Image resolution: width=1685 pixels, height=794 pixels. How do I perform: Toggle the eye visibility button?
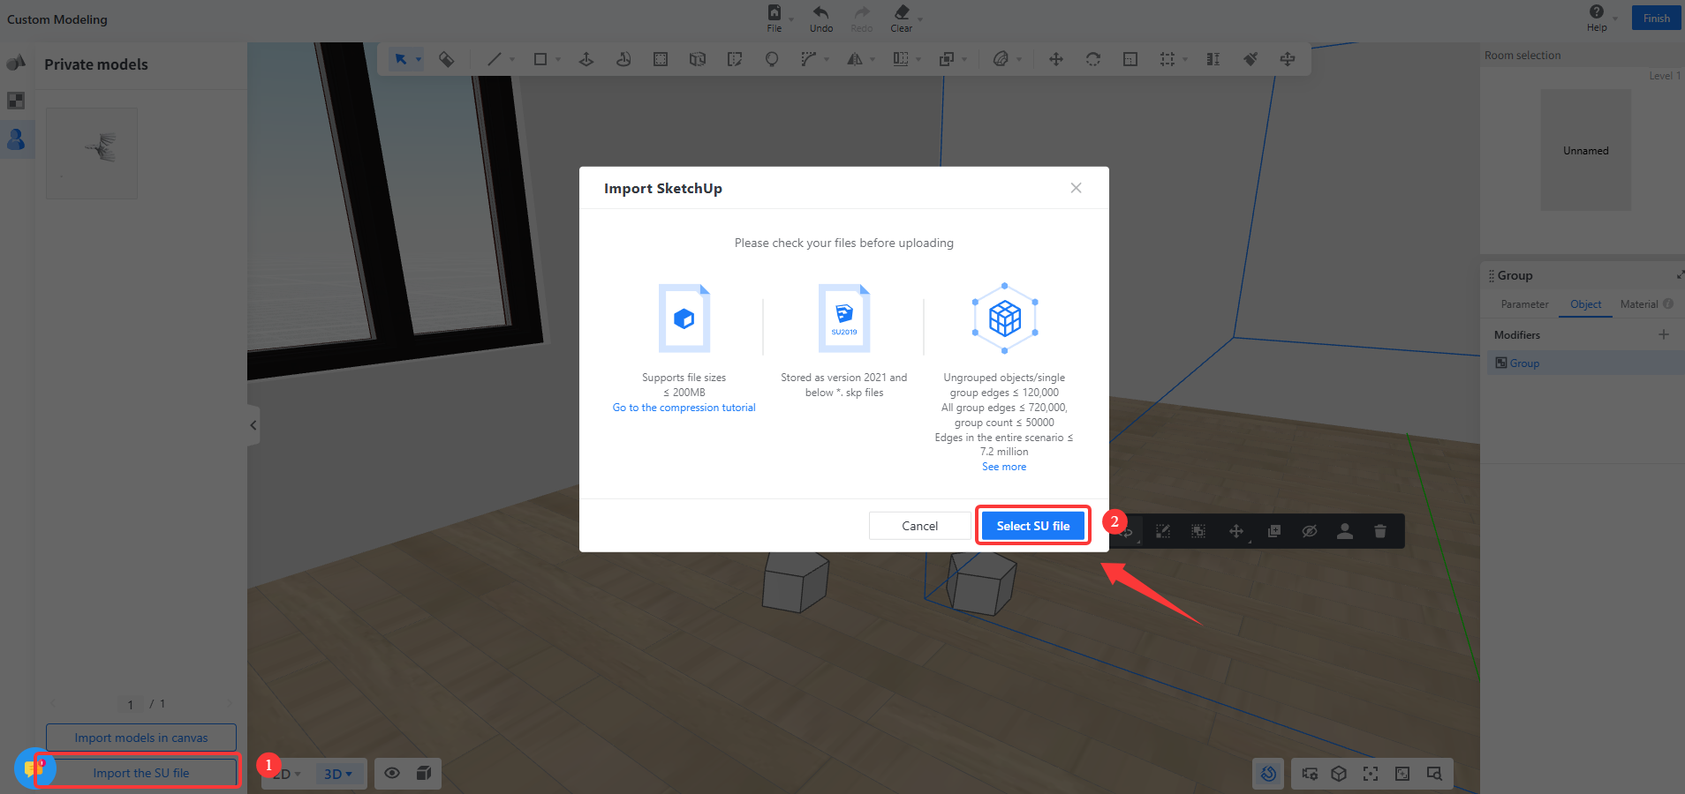pyautogui.click(x=392, y=774)
